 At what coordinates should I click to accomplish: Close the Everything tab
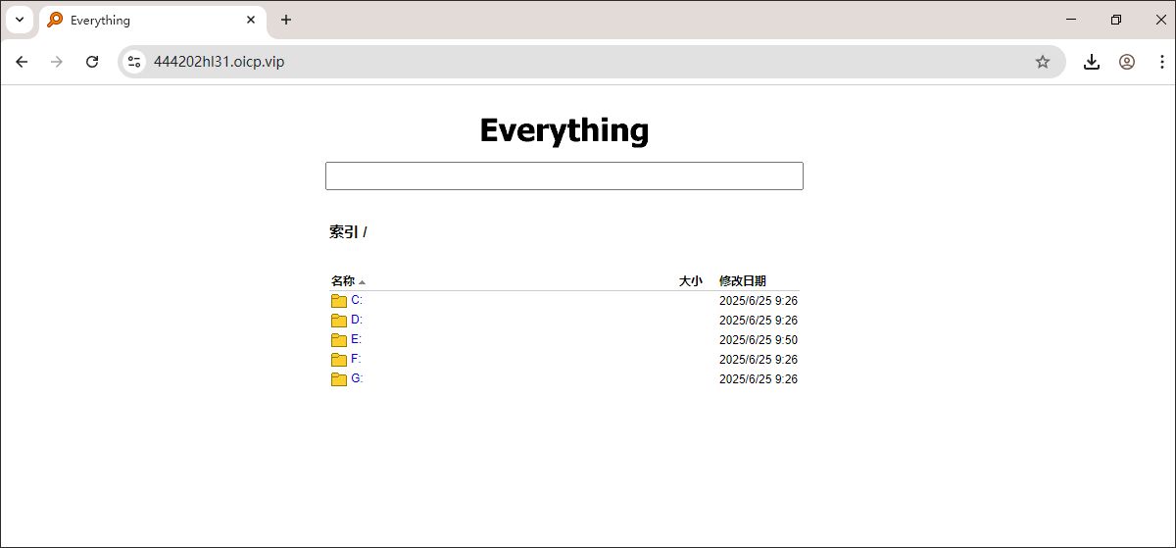coord(251,20)
